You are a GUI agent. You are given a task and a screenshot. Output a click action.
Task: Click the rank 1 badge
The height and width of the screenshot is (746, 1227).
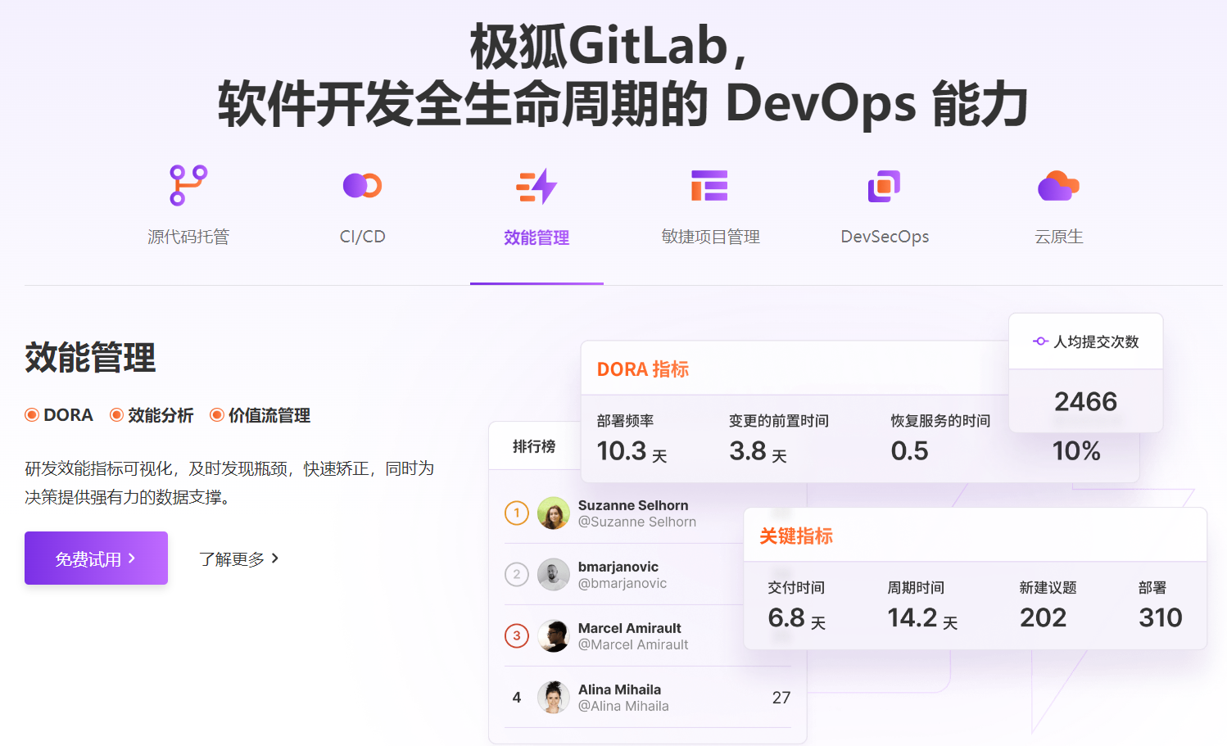pyautogui.click(x=517, y=513)
